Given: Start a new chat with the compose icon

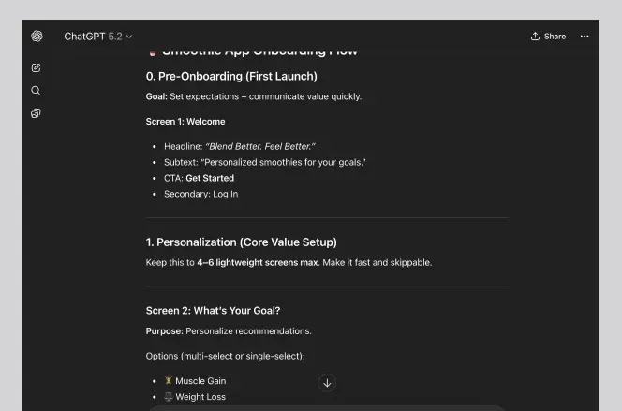Looking at the screenshot, I should (36, 68).
